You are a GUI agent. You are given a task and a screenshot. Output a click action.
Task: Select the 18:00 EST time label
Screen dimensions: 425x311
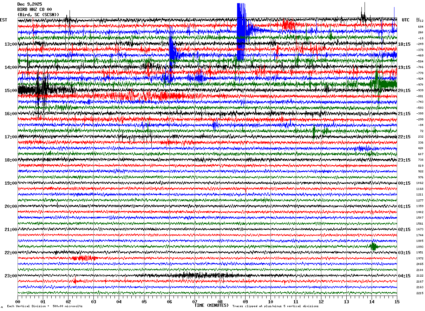click(x=11, y=160)
